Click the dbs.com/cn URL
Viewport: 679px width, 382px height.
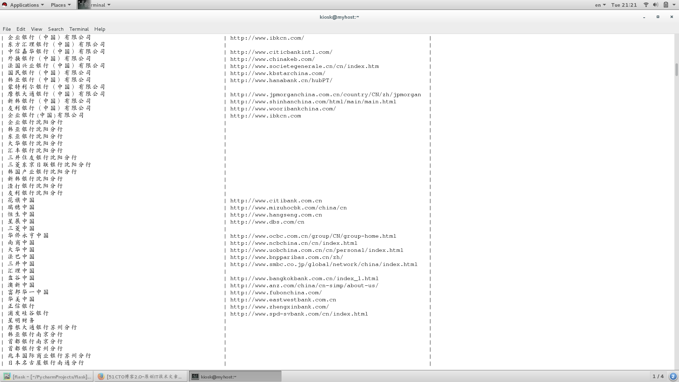267,222
